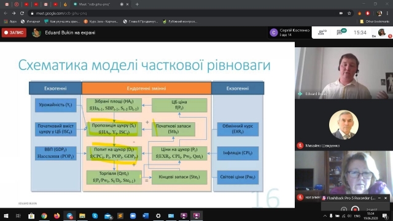
Task: Click the camera indicator icon in address bar
Action: point(341,14)
